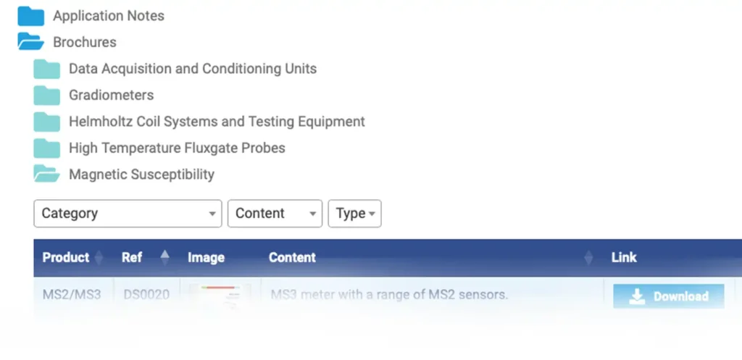Open the Category dropdown
Viewport: 742px width, 360px height.
point(128,214)
